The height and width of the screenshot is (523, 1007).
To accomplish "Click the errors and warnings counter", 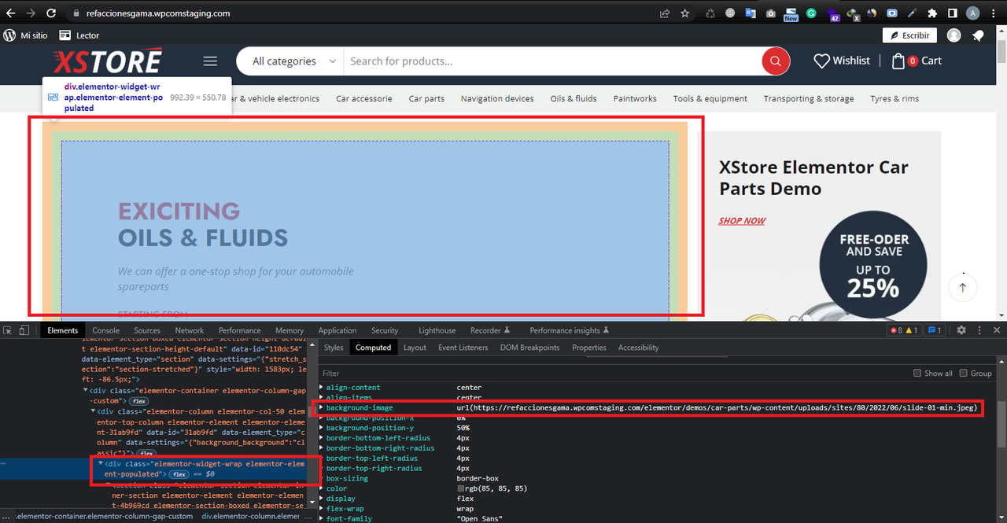I will coord(904,330).
